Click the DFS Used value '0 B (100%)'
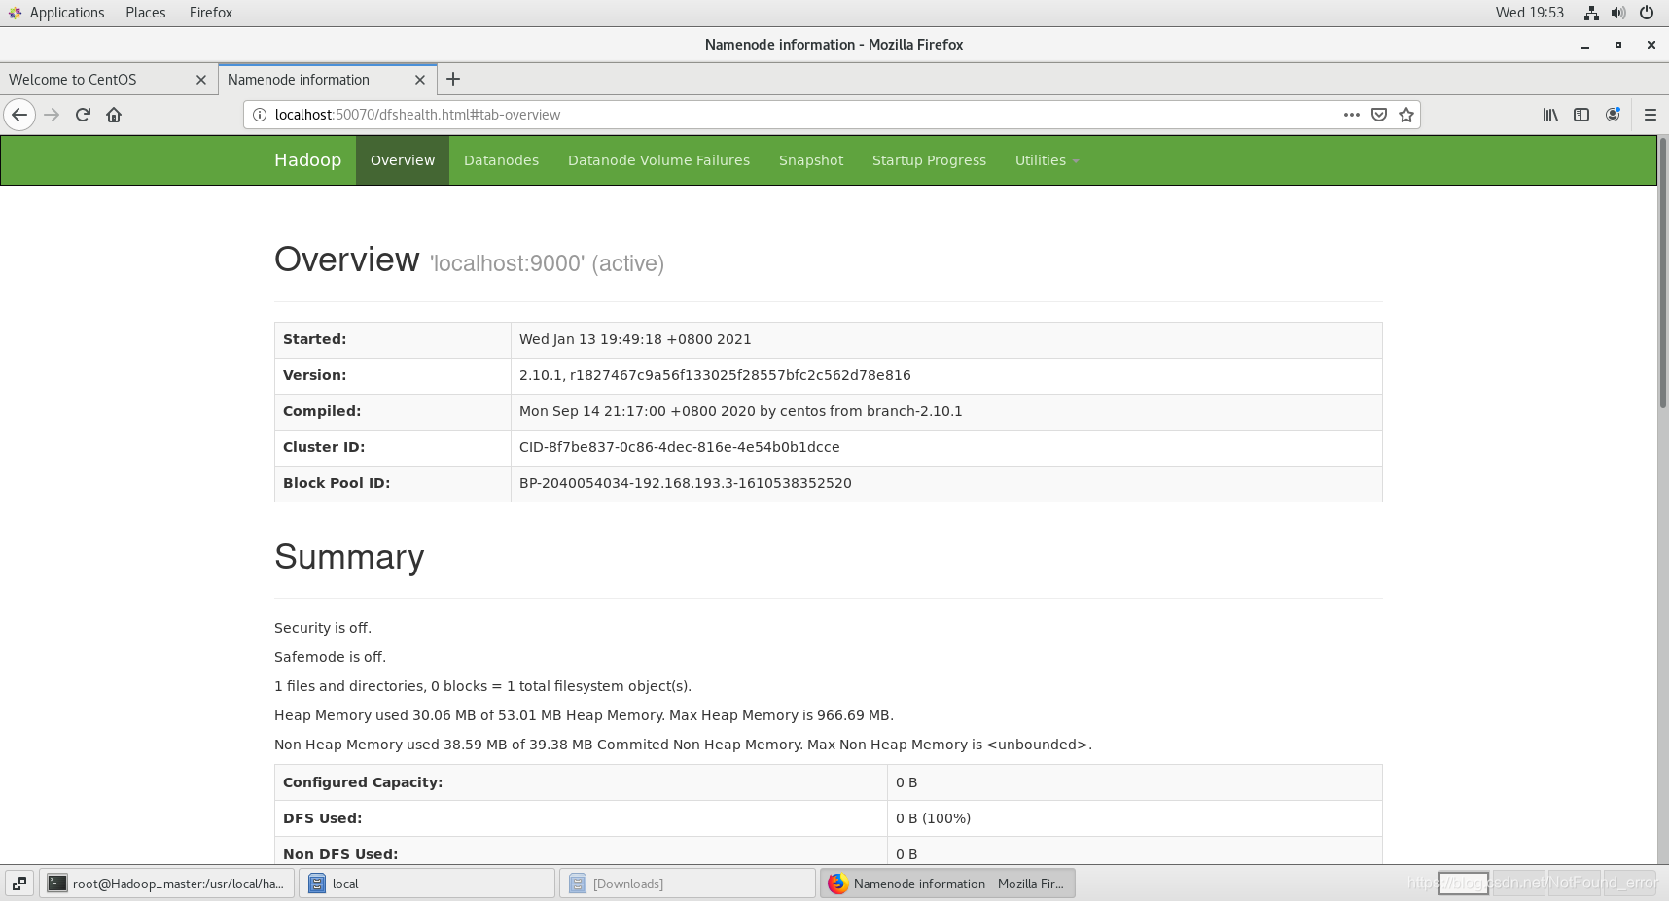The width and height of the screenshot is (1669, 901). point(933,818)
